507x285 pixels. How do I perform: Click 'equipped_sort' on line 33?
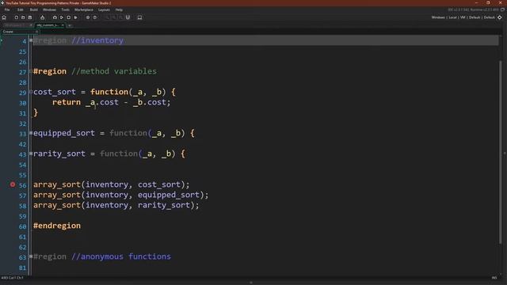coord(64,133)
